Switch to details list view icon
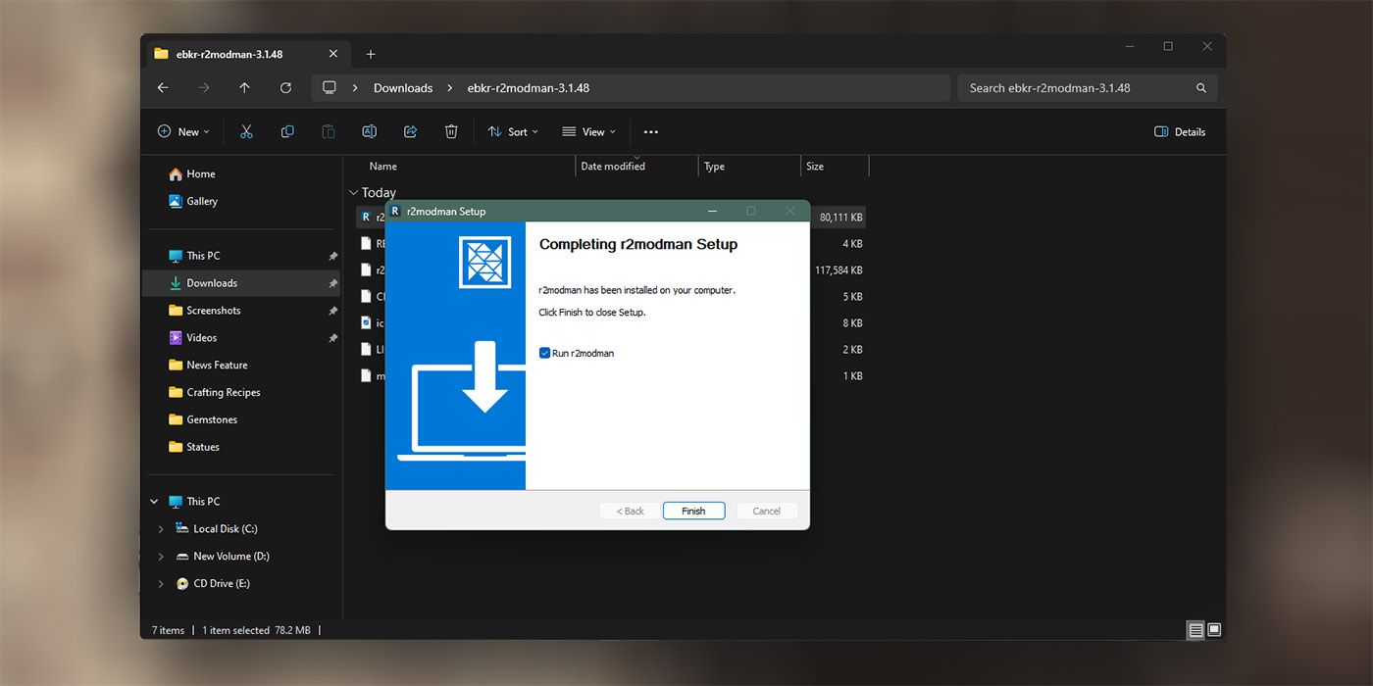This screenshot has width=1373, height=686. coord(1195,630)
